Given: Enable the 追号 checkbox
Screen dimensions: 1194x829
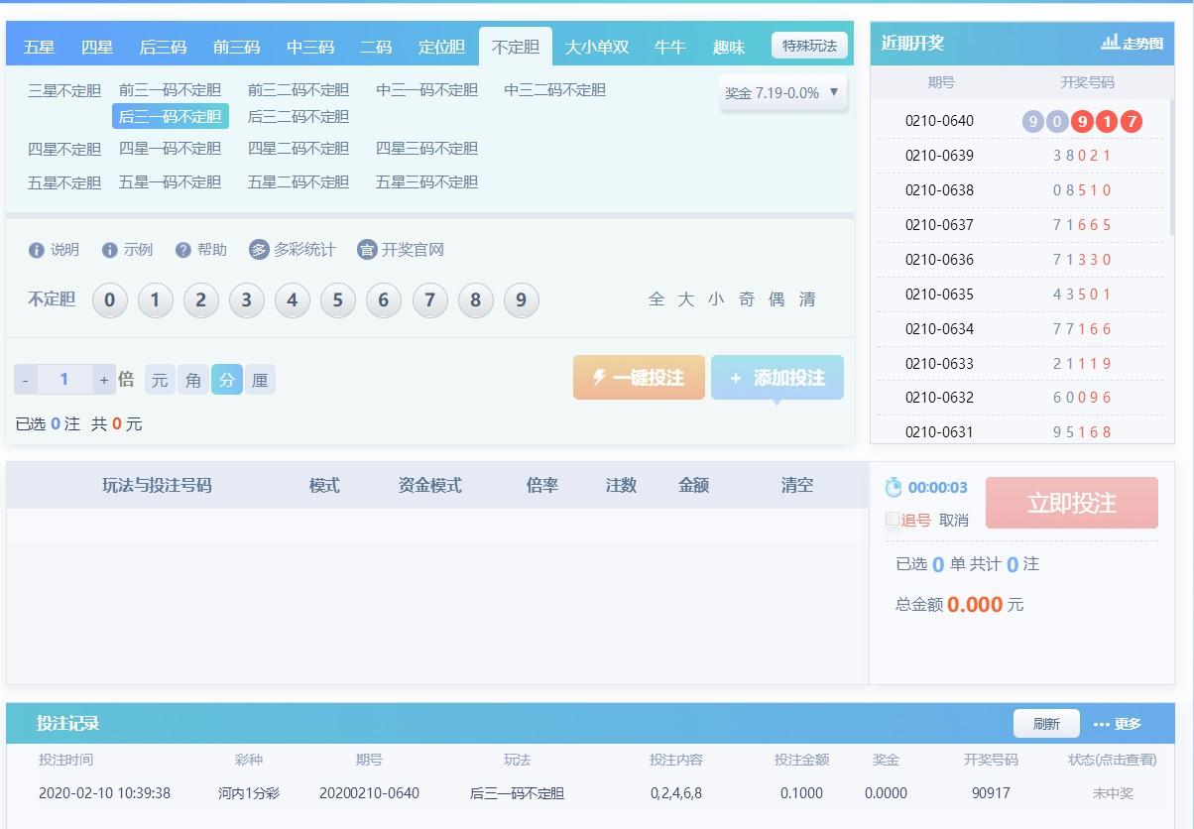Looking at the screenshot, I should tap(893, 519).
